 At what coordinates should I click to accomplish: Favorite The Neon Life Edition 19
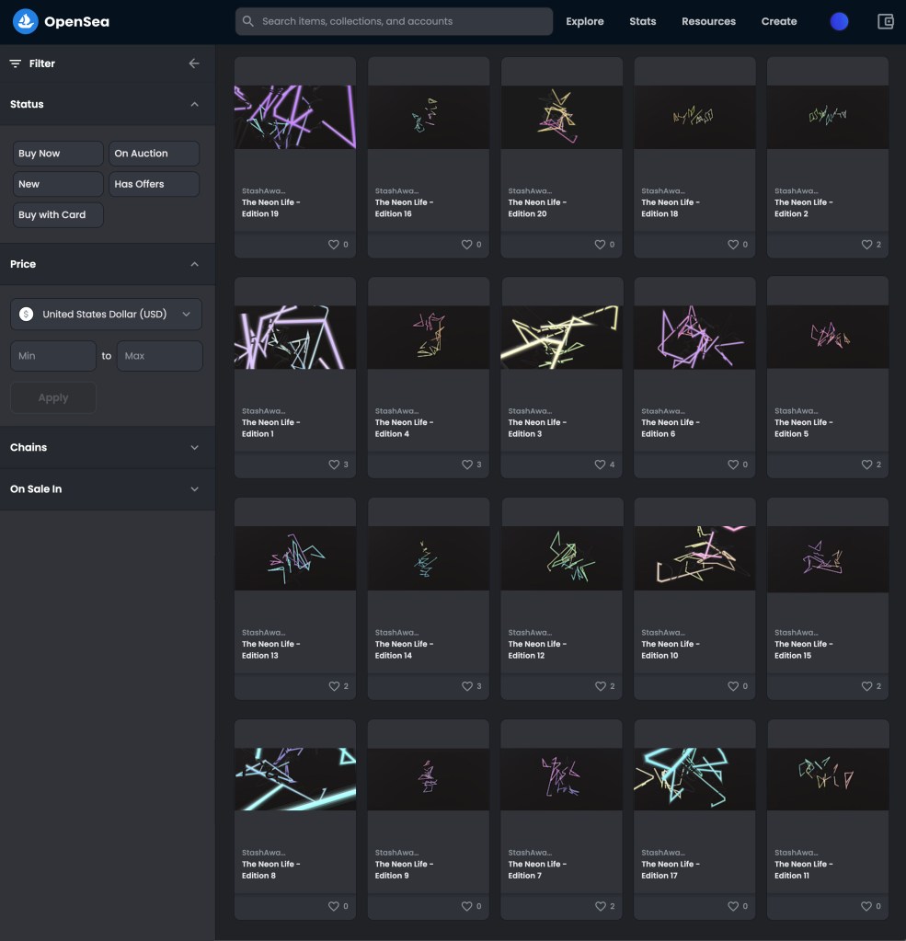[334, 245]
